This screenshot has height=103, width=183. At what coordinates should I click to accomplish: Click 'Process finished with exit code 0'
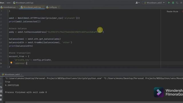[26, 92]
